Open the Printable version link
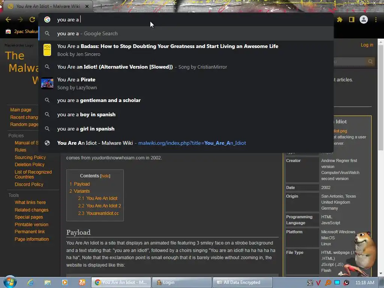 [x=31, y=225]
